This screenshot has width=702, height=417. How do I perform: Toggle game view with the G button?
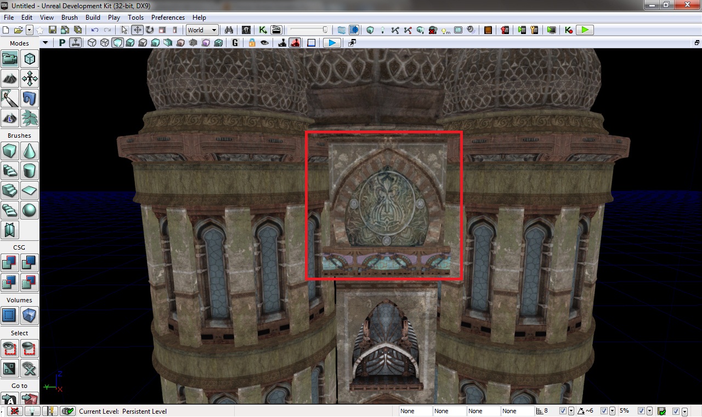pos(235,43)
